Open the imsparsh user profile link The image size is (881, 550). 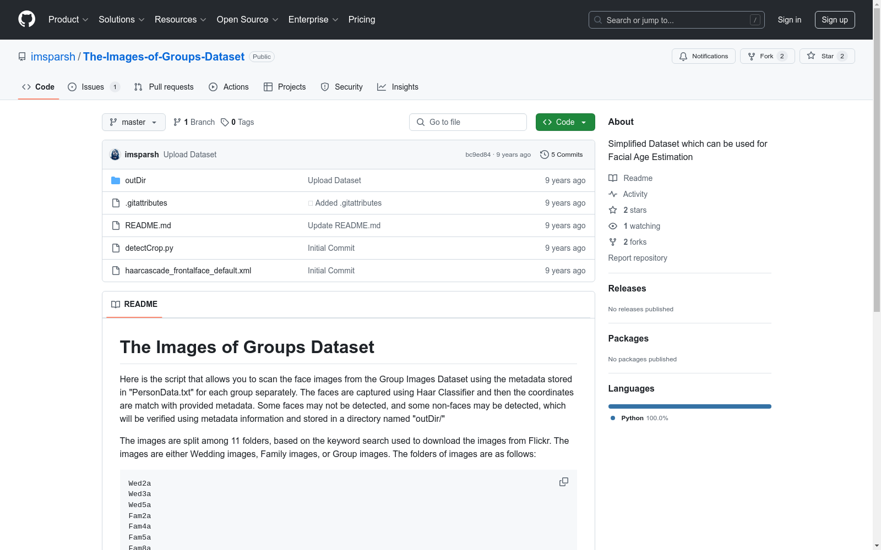click(x=53, y=57)
